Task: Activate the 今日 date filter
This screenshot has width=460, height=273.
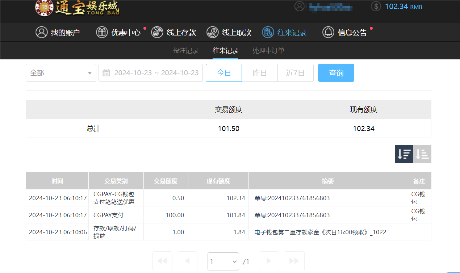Action: pos(223,72)
